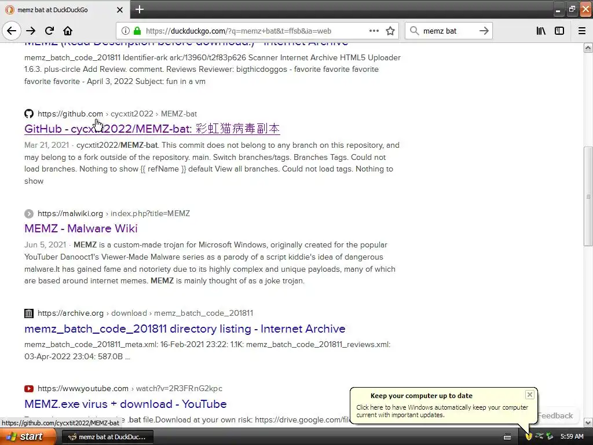This screenshot has height=445, width=593.
Task: Click the GitHub octocat favicon
Action: (x=29, y=114)
